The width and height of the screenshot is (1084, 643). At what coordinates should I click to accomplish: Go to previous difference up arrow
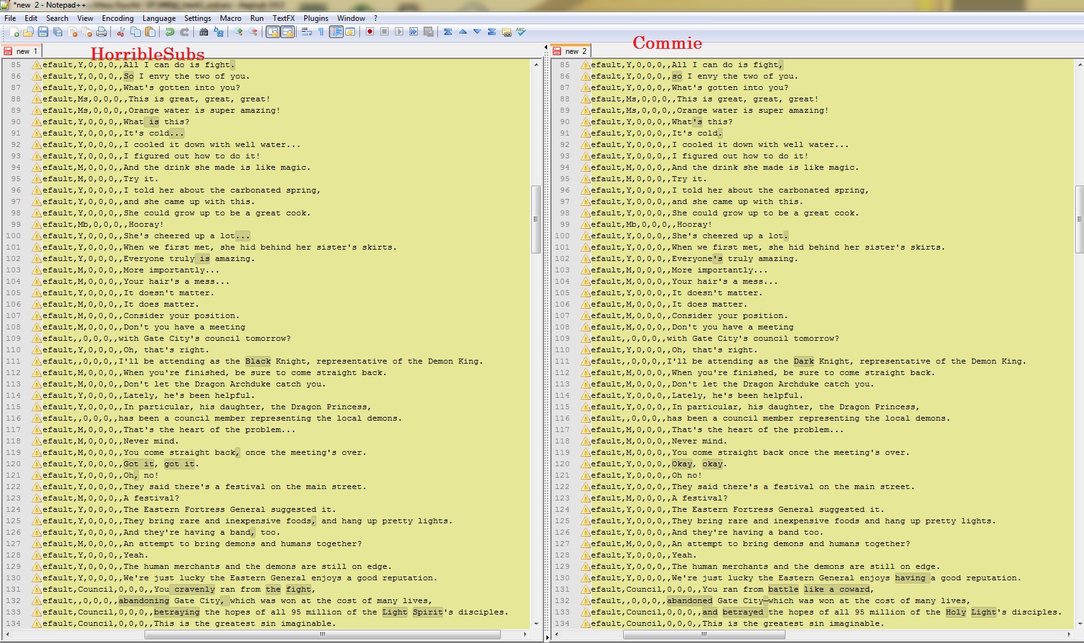(x=463, y=32)
